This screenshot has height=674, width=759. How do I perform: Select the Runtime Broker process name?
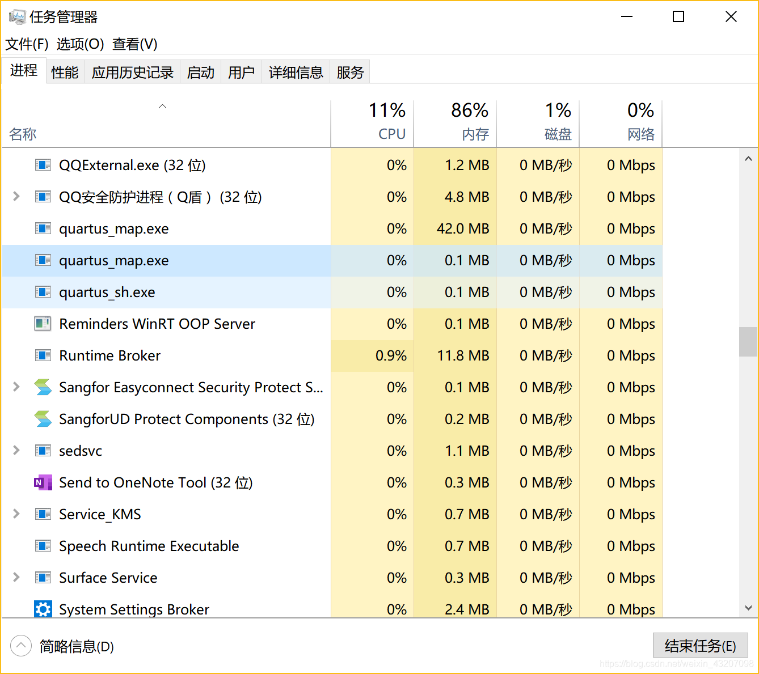110,355
